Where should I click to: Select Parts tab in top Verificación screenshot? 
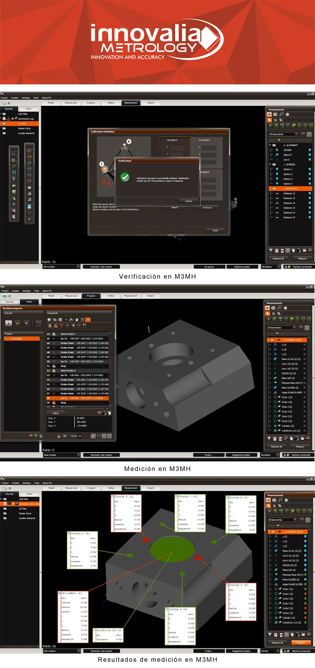tap(29, 109)
